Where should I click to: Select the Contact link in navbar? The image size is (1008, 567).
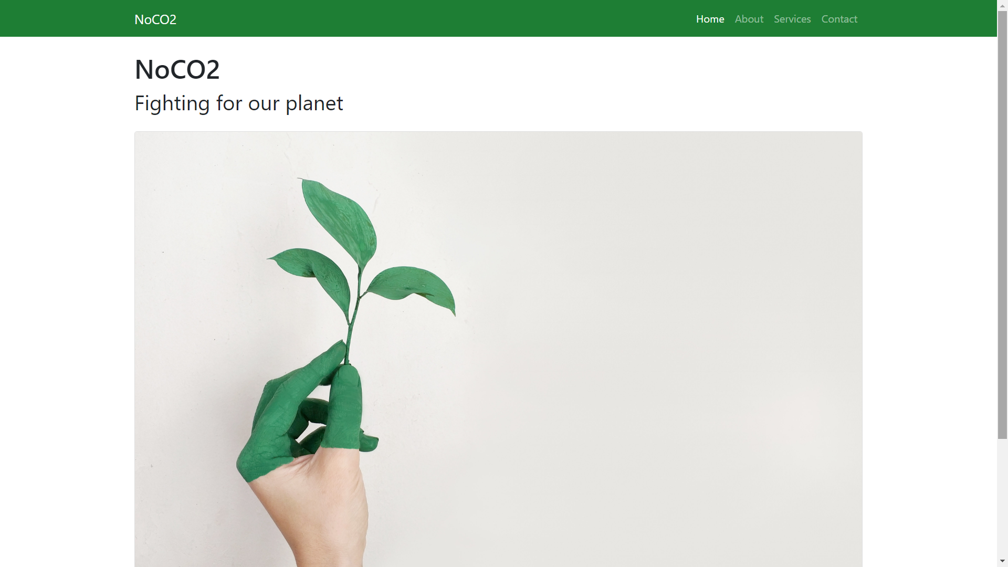(x=839, y=19)
